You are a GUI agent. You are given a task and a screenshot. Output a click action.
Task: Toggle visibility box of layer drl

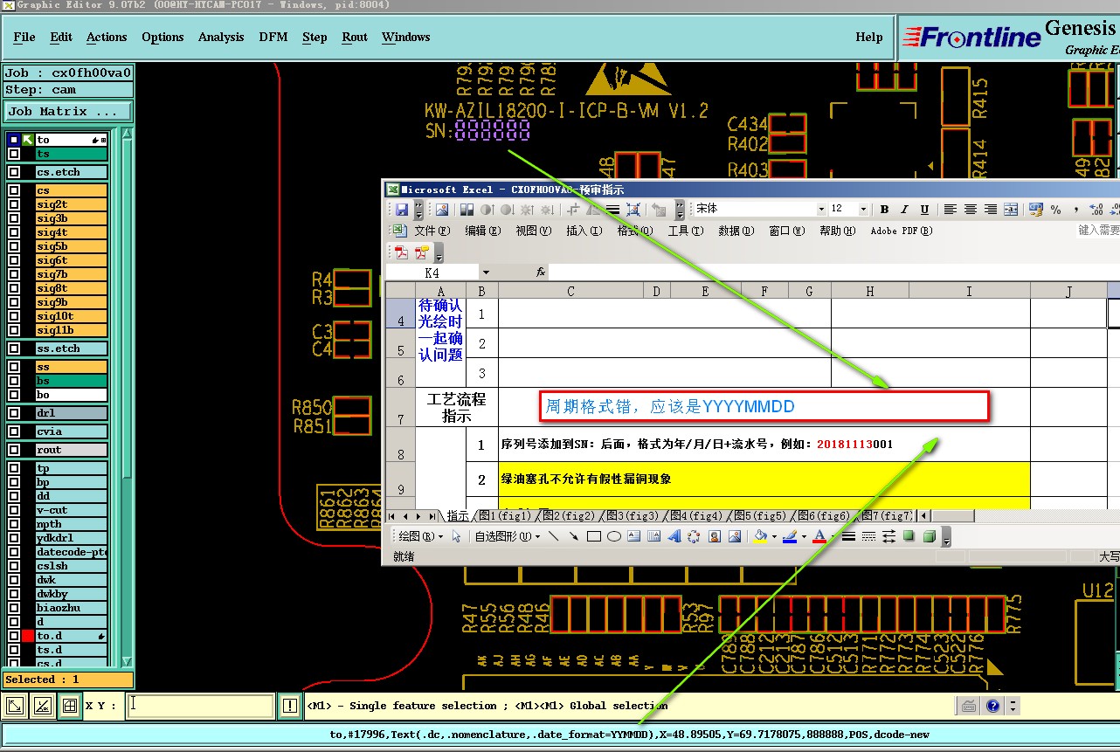click(14, 413)
